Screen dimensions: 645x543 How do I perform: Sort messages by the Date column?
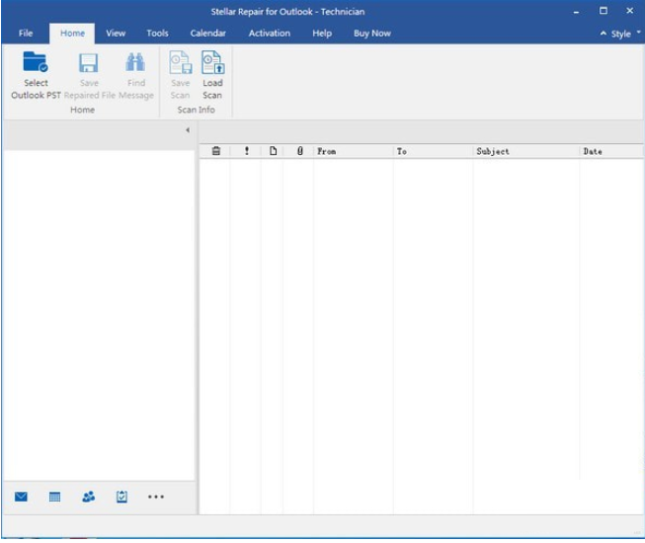click(593, 151)
